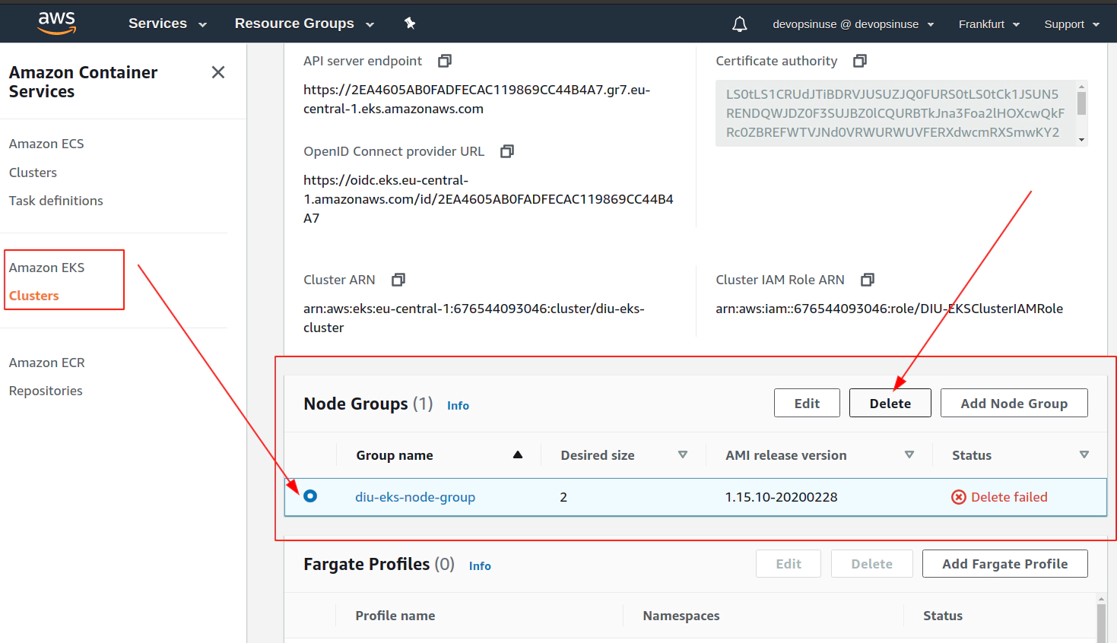Click the Delete failed status
Viewport: 1117px width, 643px height.
[x=1000, y=497]
